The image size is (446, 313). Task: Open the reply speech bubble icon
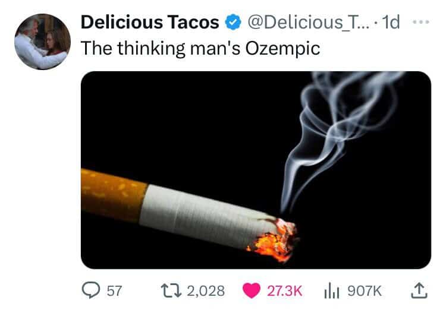pyautogui.click(x=91, y=290)
